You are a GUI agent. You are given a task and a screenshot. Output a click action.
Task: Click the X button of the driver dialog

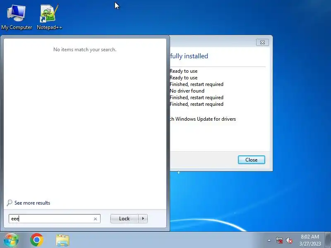coord(262,43)
